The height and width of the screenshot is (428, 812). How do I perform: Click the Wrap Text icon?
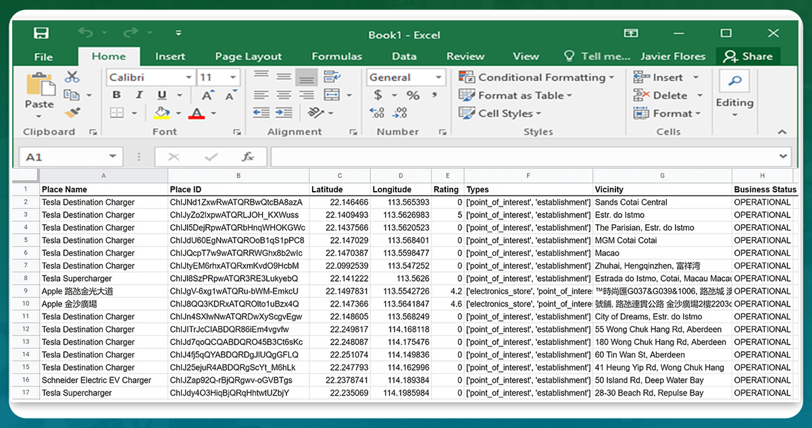[332, 77]
